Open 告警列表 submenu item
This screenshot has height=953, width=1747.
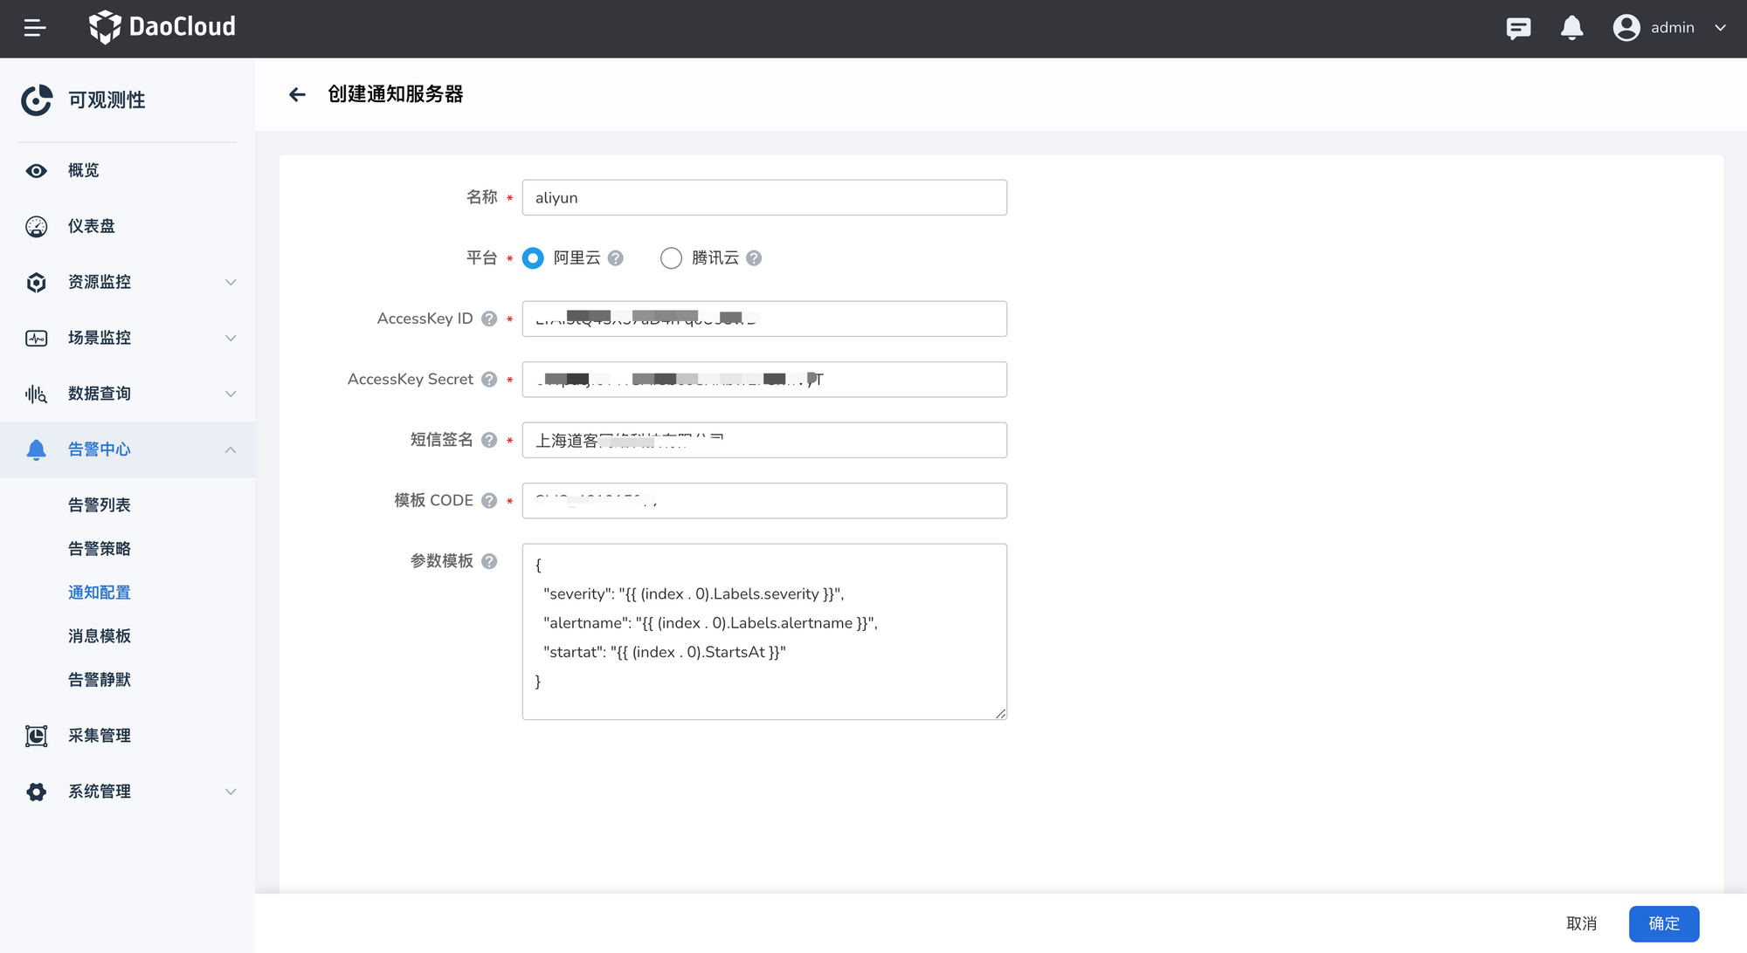coord(100,505)
